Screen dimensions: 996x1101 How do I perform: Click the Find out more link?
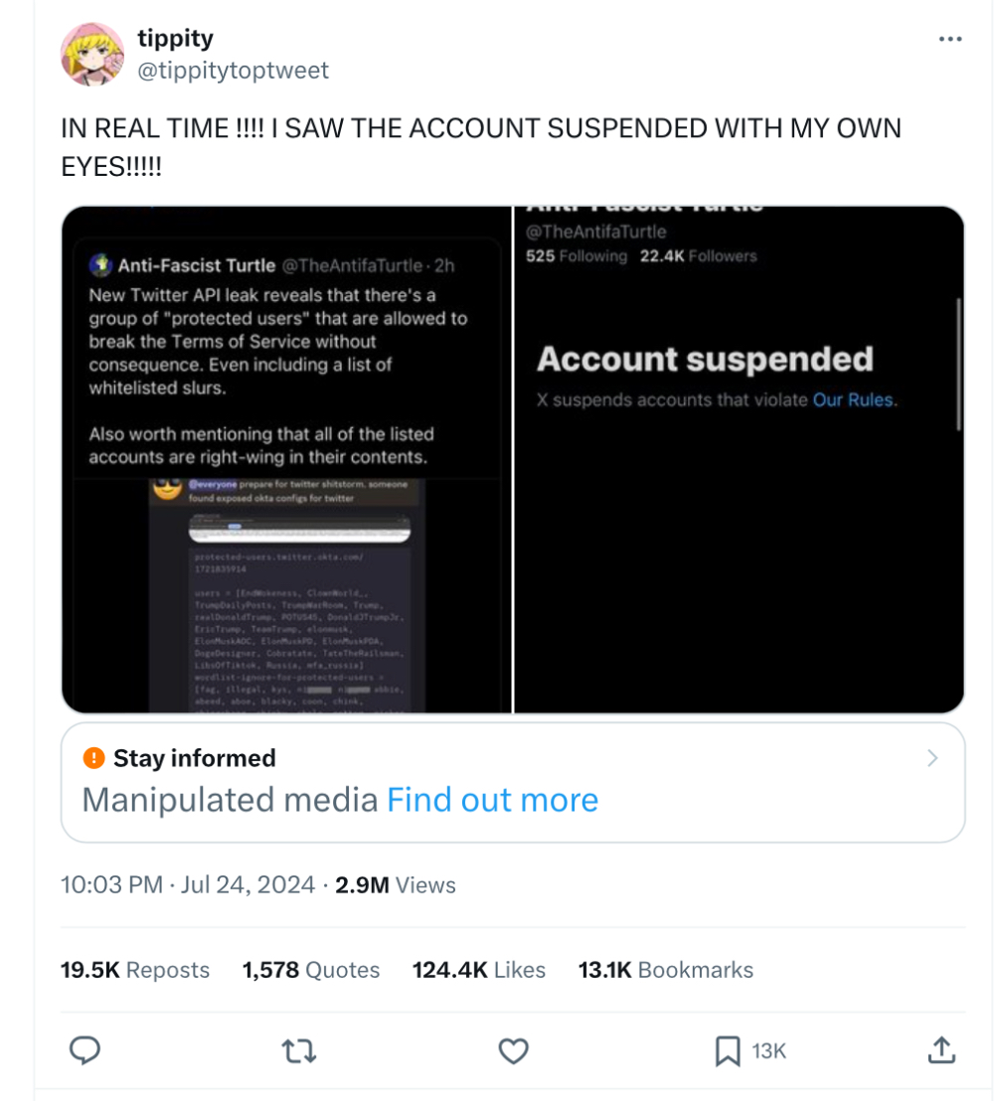tap(492, 800)
